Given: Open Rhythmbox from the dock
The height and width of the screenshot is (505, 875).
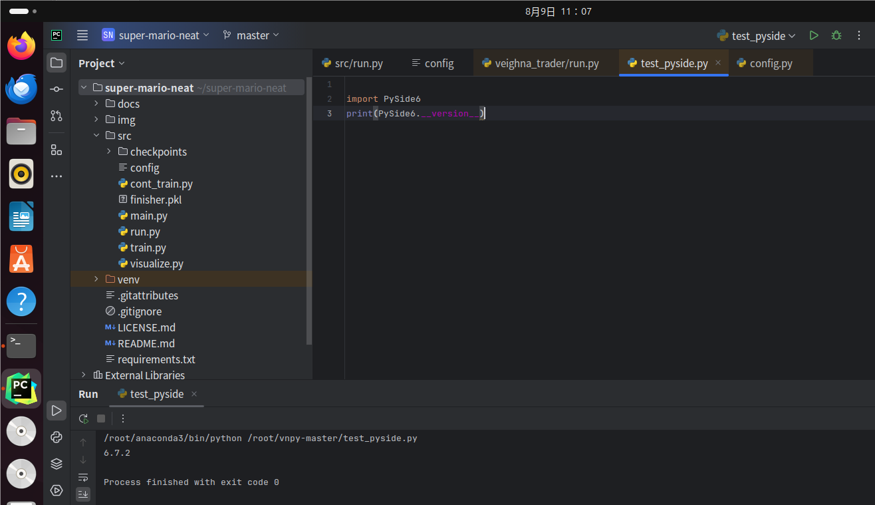Looking at the screenshot, I should tap(21, 174).
